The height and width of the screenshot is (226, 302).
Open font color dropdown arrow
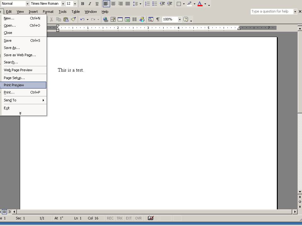(205, 4)
